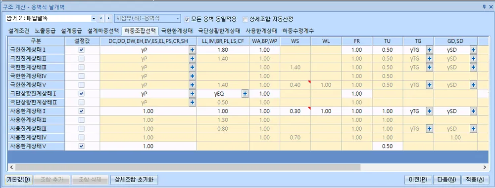Open 설계등급 tab
Viewport: 495px width, 188px height.
coord(72,31)
